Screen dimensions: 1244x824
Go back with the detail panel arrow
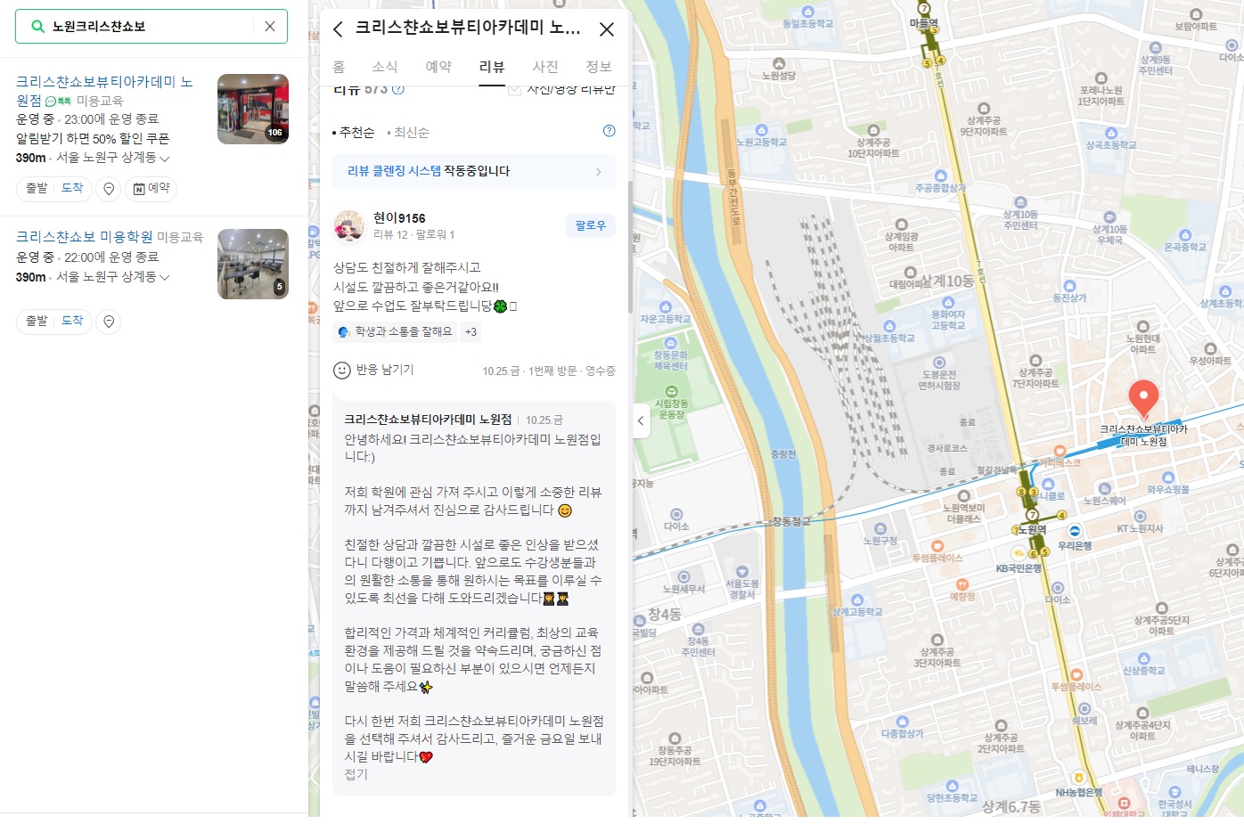coord(338,29)
